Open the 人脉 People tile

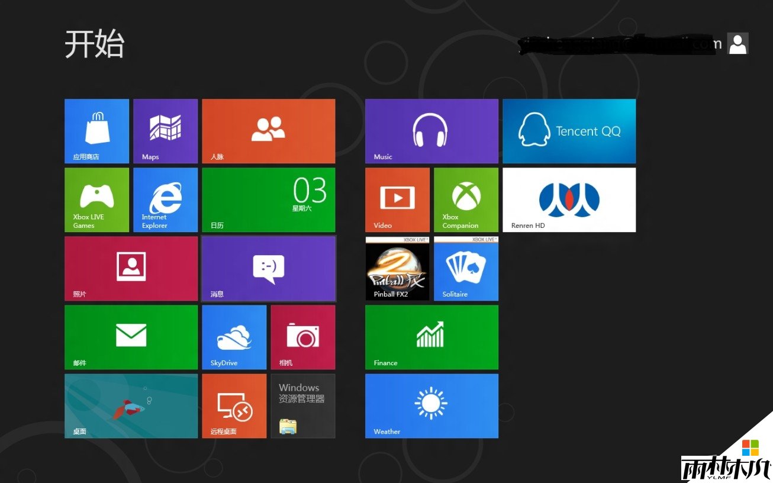(x=268, y=131)
